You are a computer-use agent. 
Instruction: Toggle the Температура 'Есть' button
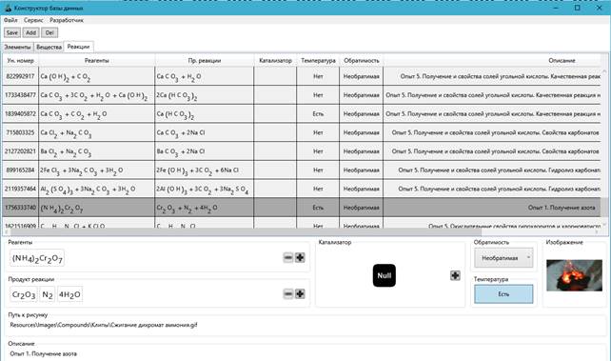point(503,294)
